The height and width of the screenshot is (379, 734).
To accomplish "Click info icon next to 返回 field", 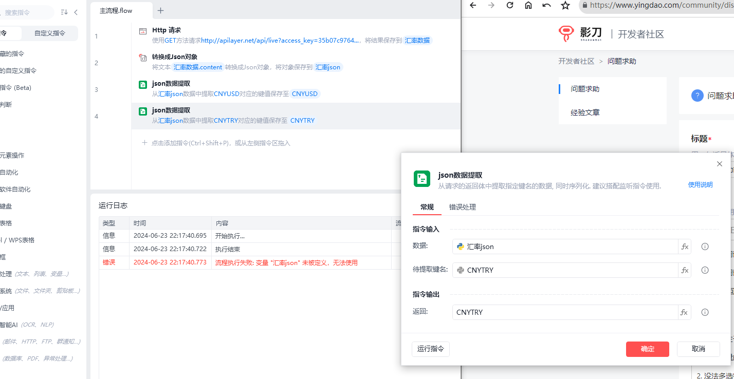I will click(705, 312).
